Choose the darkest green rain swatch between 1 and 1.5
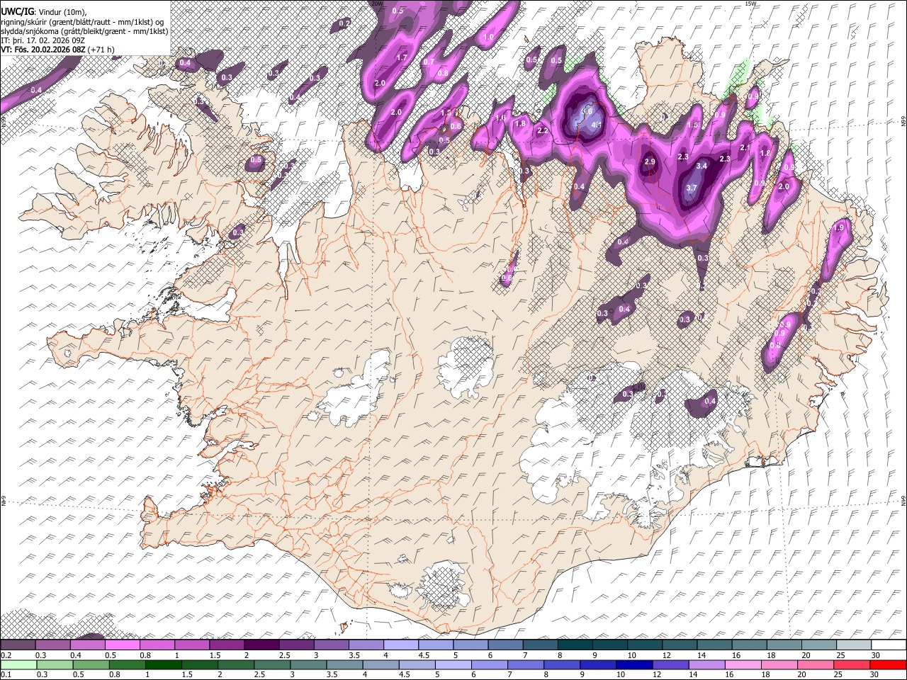Viewport: 907px width, 680px height. click(x=164, y=664)
